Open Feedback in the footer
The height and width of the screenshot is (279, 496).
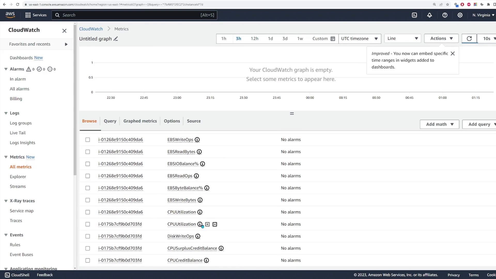[x=45, y=275]
